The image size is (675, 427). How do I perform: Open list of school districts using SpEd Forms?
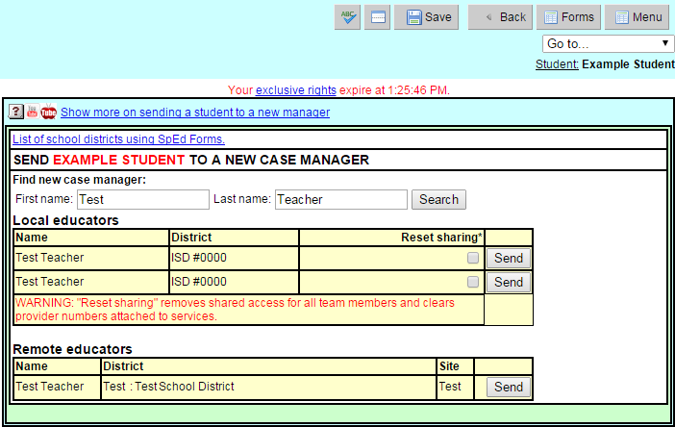coord(118,139)
